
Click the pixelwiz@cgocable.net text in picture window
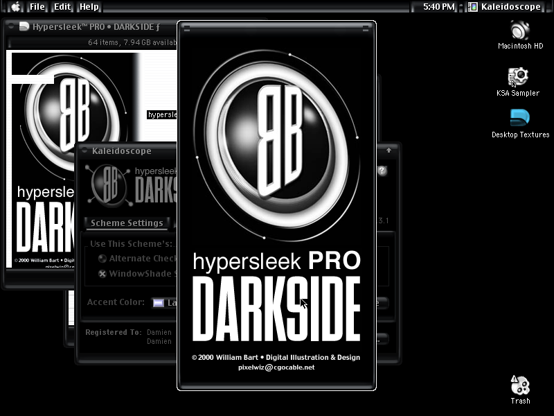276,367
